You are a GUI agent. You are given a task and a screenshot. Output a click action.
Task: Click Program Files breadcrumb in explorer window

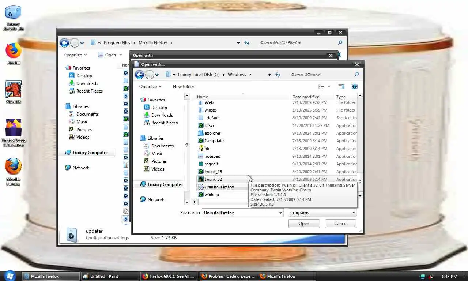[x=117, y=43]
